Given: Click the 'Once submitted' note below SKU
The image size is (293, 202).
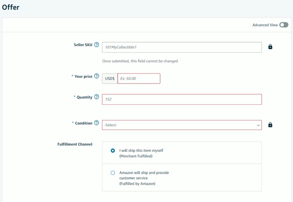Looking at the screenshot, I should [x=140, y=61].
